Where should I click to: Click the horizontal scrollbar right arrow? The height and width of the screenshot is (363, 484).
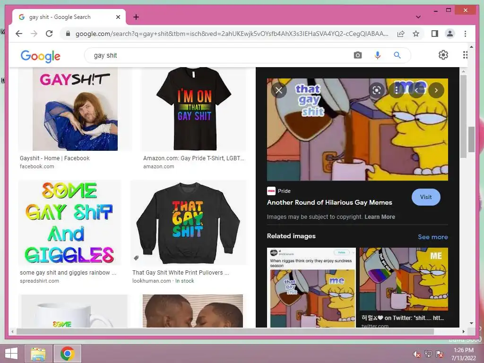463,331
